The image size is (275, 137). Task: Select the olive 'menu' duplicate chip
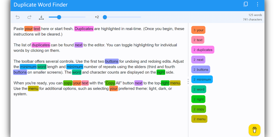(x=199, y=119)
